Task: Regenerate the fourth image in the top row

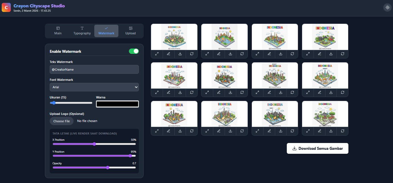Action: point(342,54)
